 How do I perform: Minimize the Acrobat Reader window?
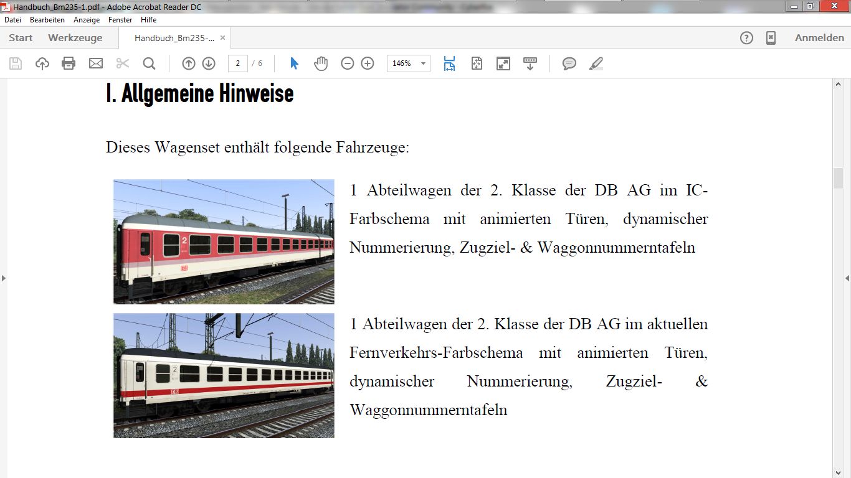tap(794, 6)
